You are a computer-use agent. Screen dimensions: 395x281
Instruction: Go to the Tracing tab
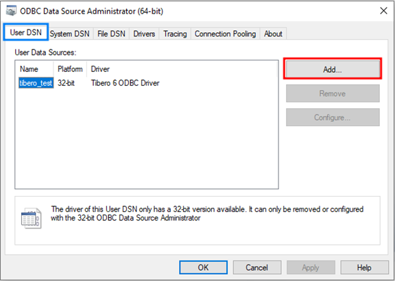pos(175,34)
